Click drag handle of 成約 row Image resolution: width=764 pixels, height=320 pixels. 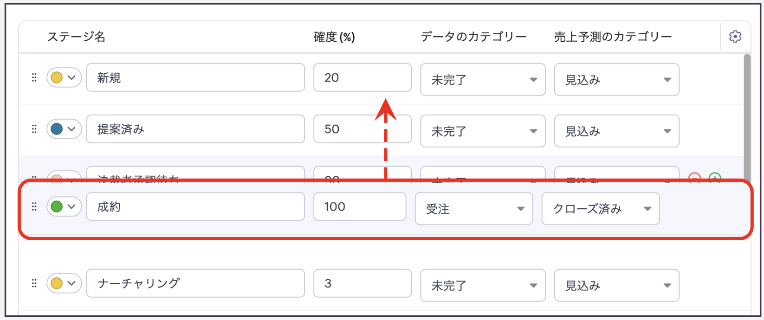tap(34, 206)
